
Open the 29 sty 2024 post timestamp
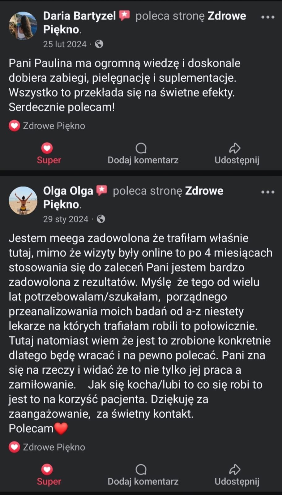(66, 219)
